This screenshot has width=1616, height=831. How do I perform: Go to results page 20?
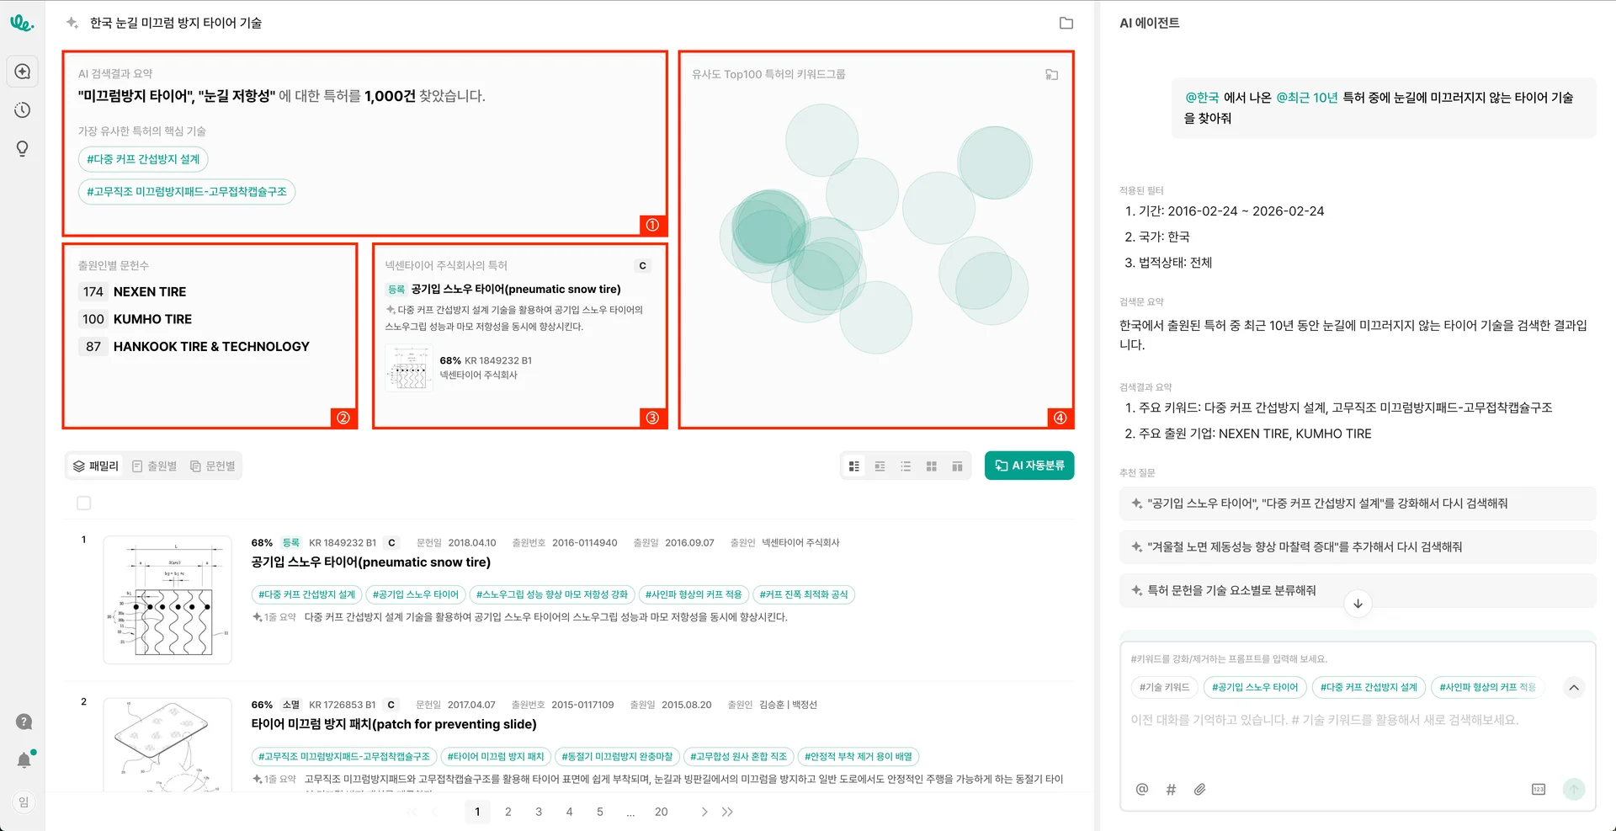click(x=662, y=812)
